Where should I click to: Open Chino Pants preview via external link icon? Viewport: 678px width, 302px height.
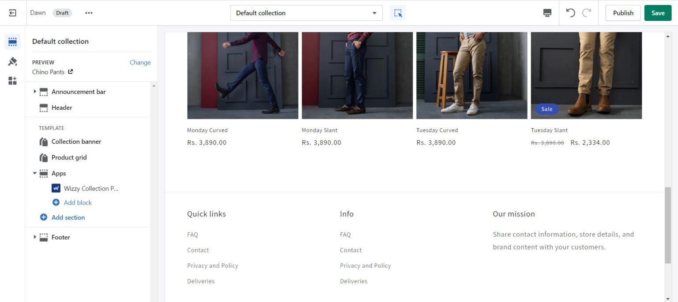tap(72, 72)
